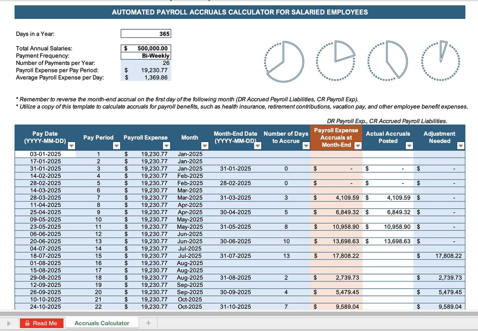Select the Bi-Weekly payment frequency cell
Image resolution: width=478 pixels, height=331 pixels.
(146, 56)
